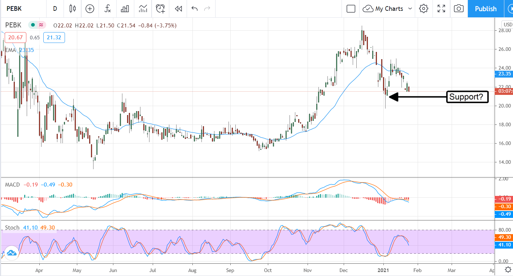Open the fx Indicators menu
Image resolution: width=513 pixels, height=276 pixels.
[107, 9]
